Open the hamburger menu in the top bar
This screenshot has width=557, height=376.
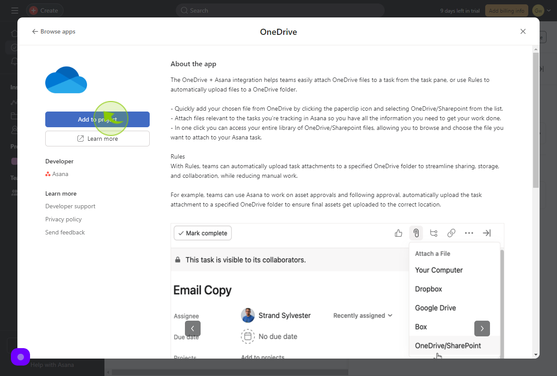pos(15,10)
